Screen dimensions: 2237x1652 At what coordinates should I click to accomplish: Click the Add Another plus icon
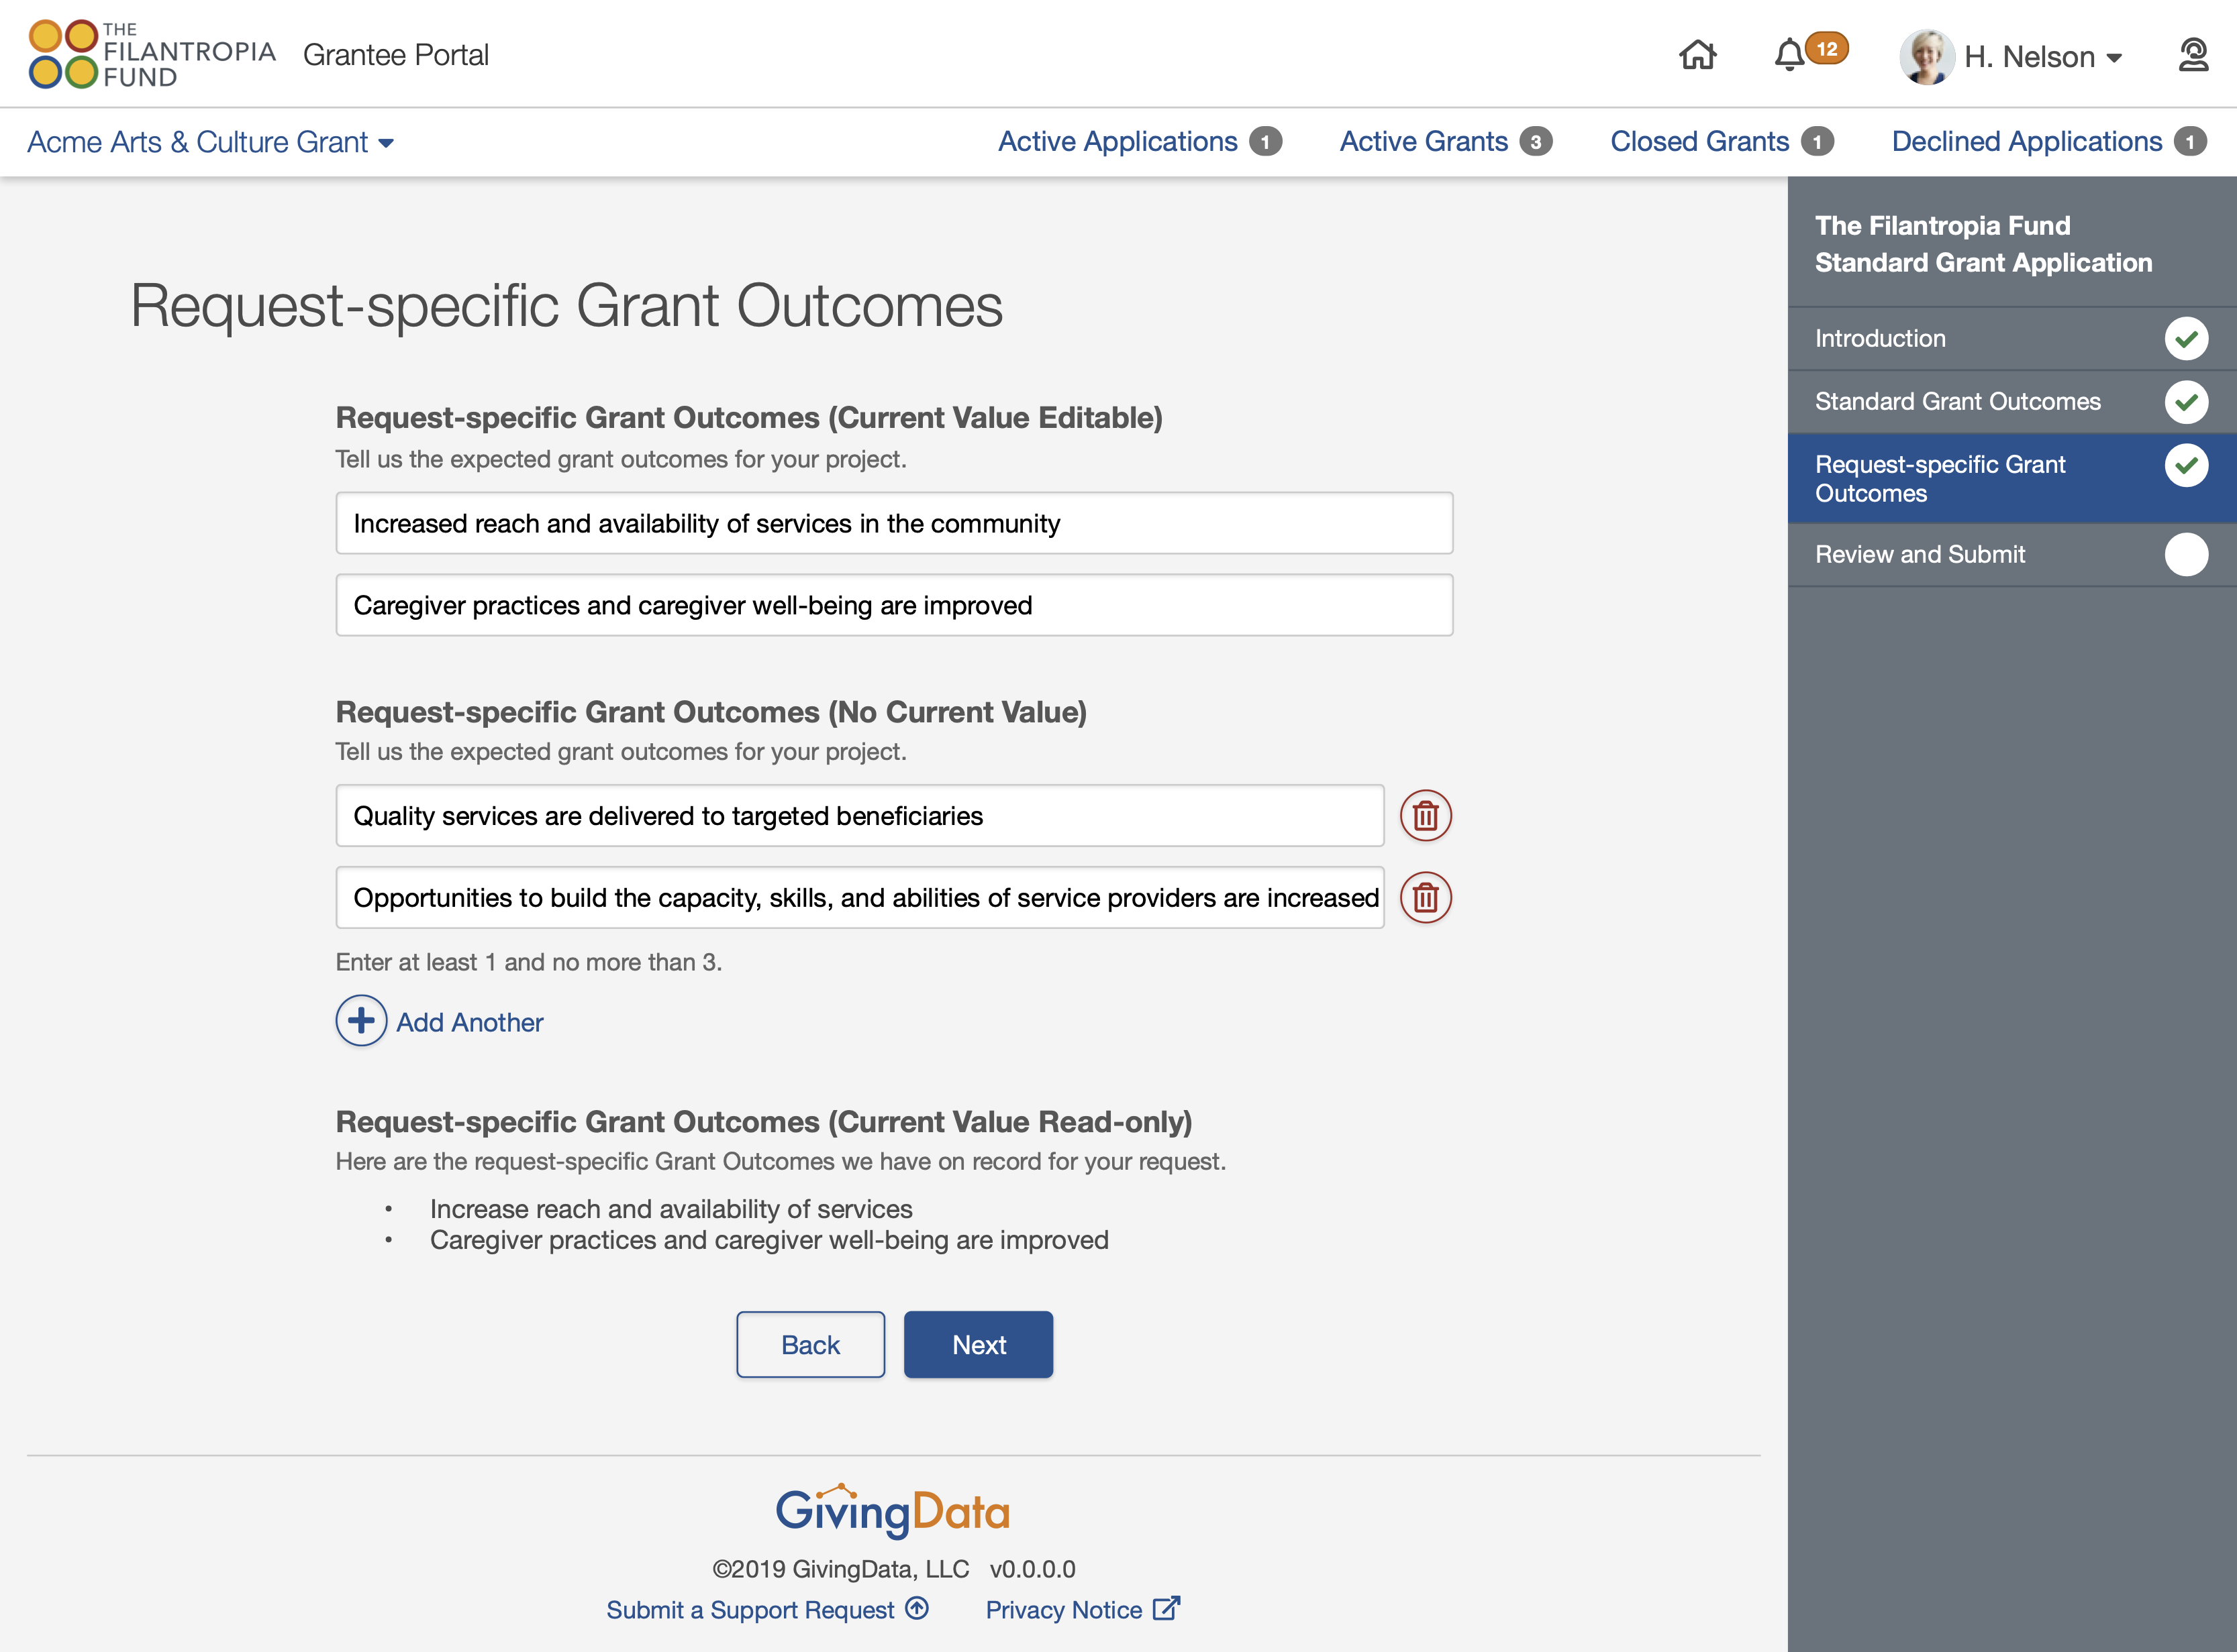point(360,1021)
